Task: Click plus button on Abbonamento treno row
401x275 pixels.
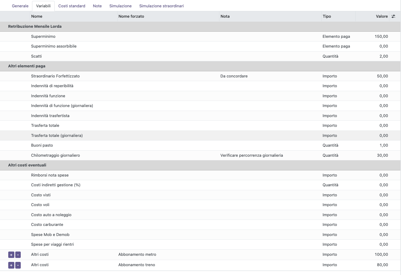Action: pyautogui.click(x=11, y=265)
